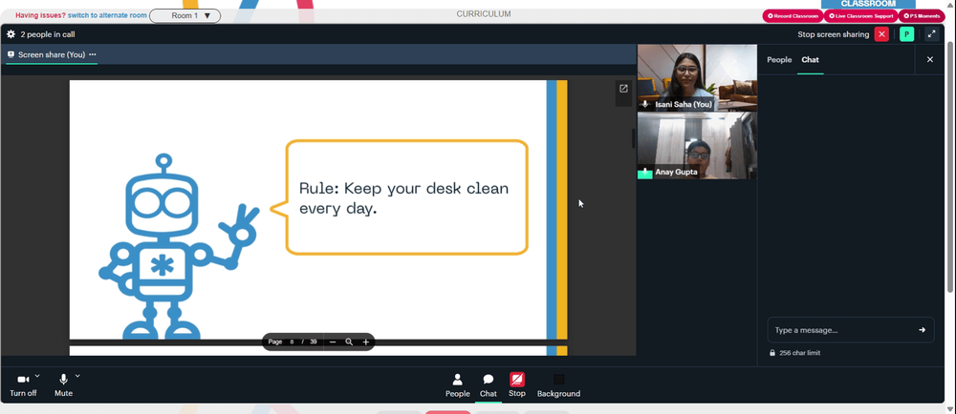Close the chat side panel
956x414 pixels.
pyautogui.click(x=930, y=59)
